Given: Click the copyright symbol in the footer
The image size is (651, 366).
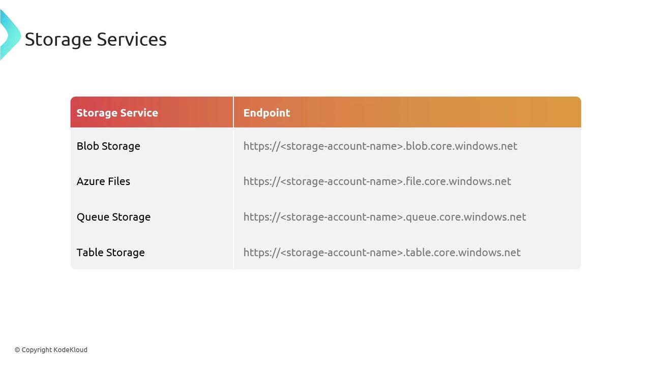Looking at the screenshot, I should click(x=17, y=350).
